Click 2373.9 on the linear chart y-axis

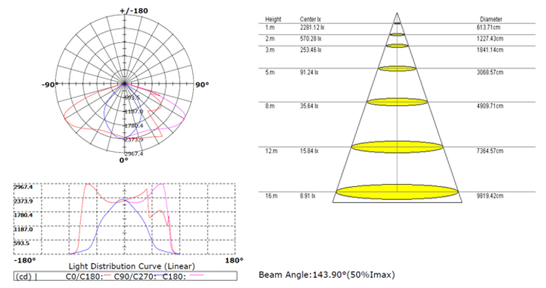click(23, 201)
